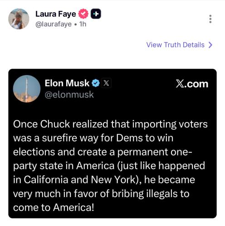Viewport: 225px width, 226px height.
Task: Click the blue verified checkmark next to Elon Musk
Action: [x=96, y=83]
